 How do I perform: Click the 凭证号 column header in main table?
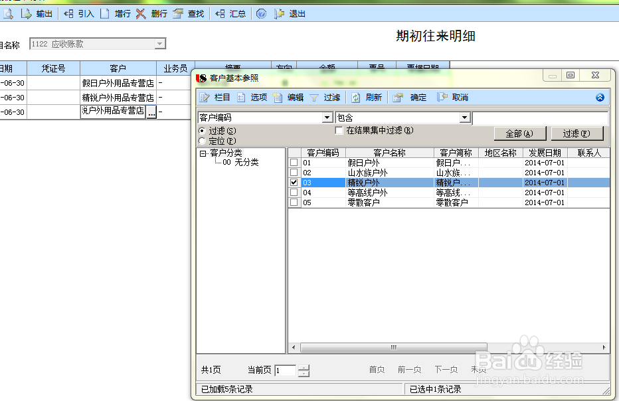click(x=54, y=68)
